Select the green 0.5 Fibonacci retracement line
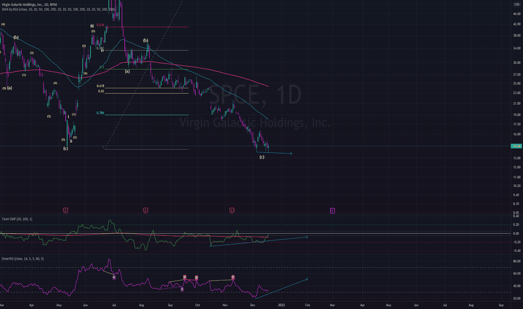523x309 pixels. coord(147,70)
